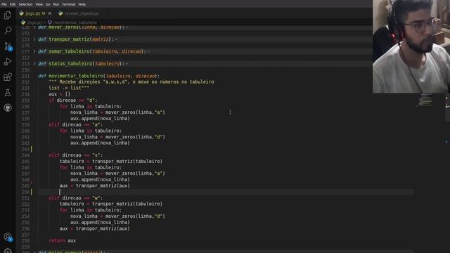Click line number 244 in the gutter
This screenshot has width=450, height=253.
[25, 155]
